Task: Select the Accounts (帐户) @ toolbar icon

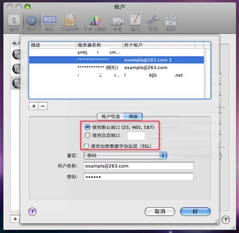Action: tap(31, 23)
